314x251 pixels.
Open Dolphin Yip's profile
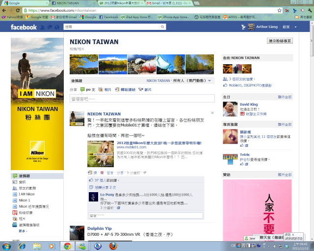(x=99, y=228)
